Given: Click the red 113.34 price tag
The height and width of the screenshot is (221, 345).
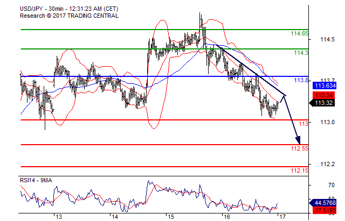Looking at the screenshot, I should [x=324, y=95].
